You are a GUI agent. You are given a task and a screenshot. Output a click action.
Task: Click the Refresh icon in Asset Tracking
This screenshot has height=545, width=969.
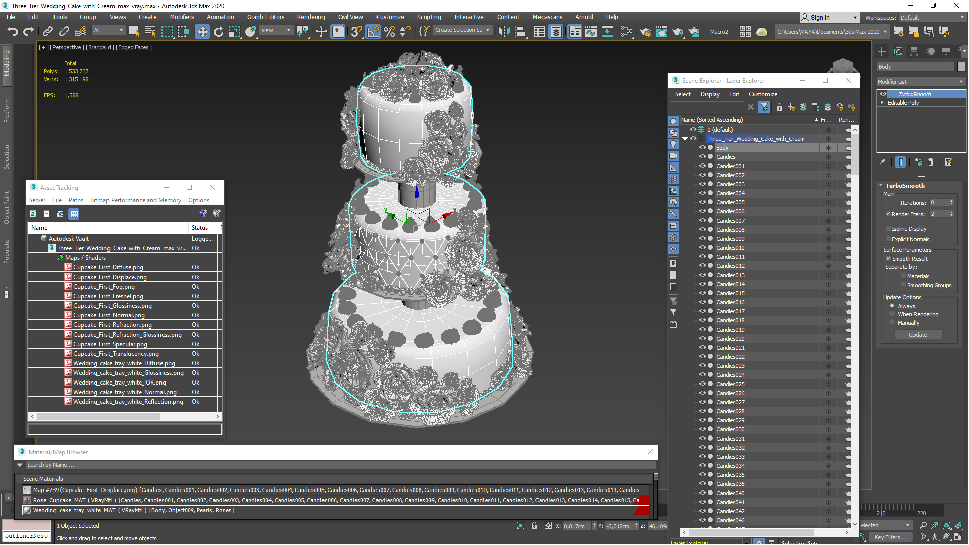click(x=33, y=214)
